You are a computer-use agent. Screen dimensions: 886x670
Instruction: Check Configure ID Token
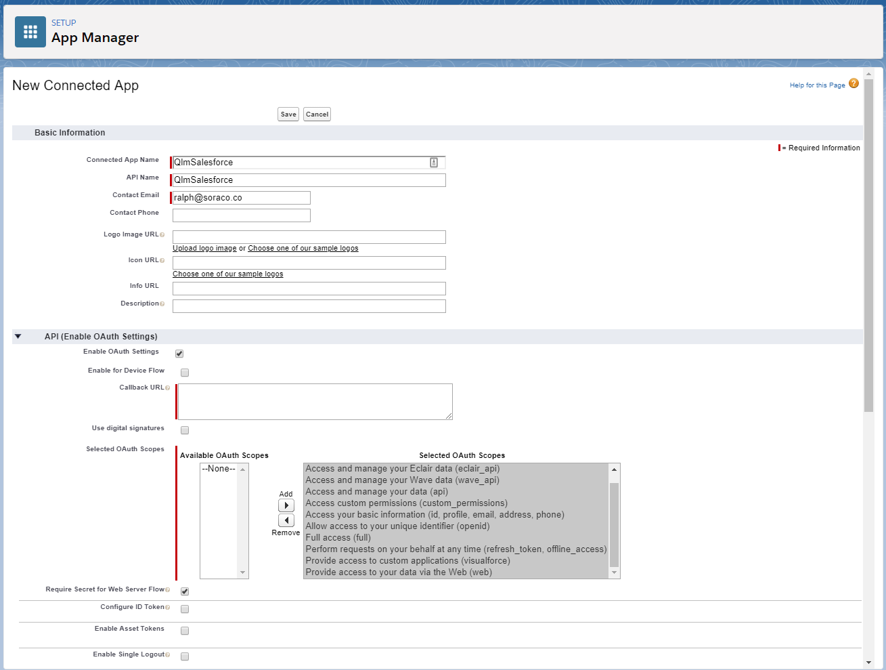(x=185, y=609)
